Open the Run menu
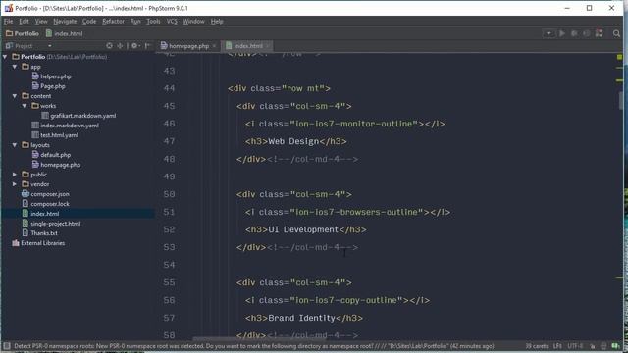 click(x=135, y=22)
